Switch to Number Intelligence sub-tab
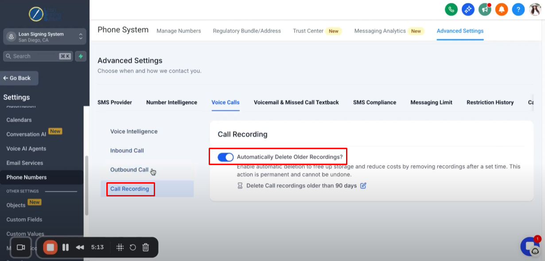Image resolution: width=545 pixels, height=261 pixels. [x=171, y=102]
